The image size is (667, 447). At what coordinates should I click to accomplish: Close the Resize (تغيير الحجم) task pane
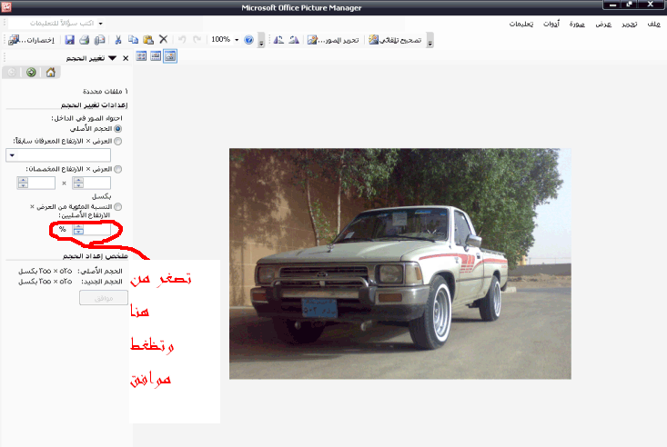tap(126, 58)
